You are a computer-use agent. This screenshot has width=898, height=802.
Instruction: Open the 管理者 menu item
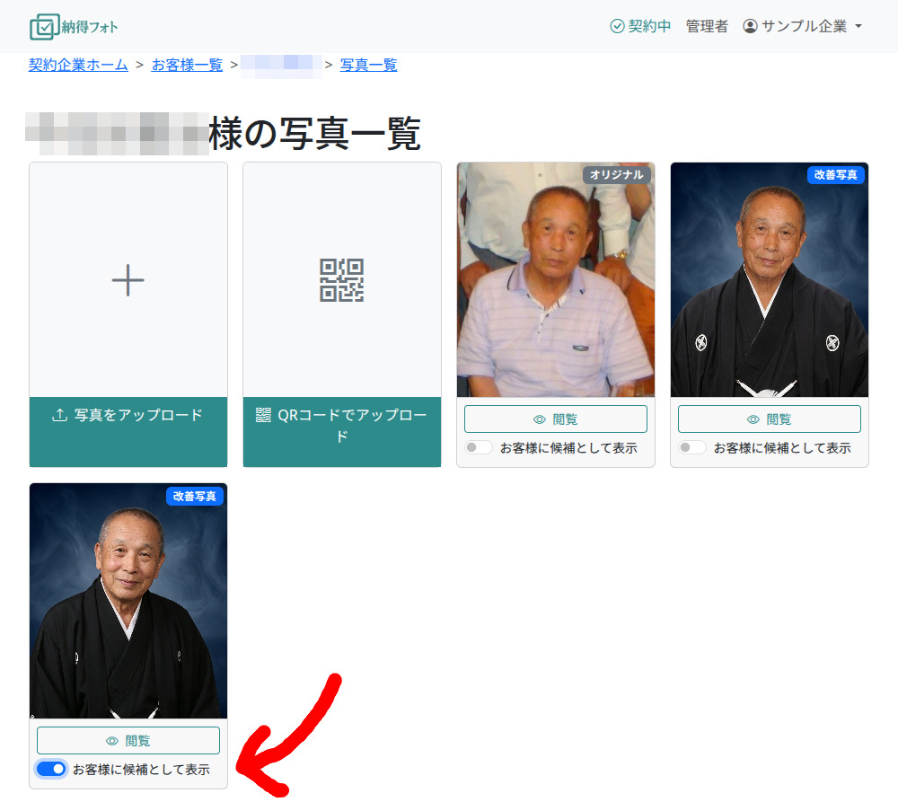point(707,26)
